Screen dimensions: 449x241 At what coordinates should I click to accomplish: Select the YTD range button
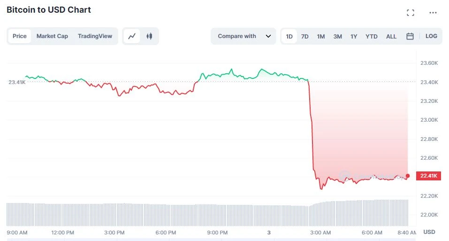tap(372, 36)
